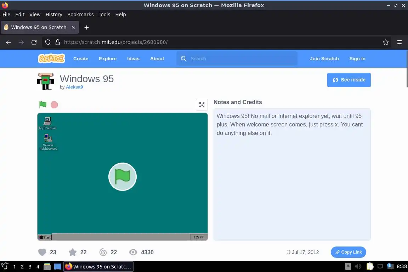Click the Explore nav link
The width and height of the screenshot is (408, 272).
(108, 58)
